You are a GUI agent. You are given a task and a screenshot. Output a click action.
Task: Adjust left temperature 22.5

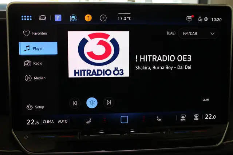[33, 122]
